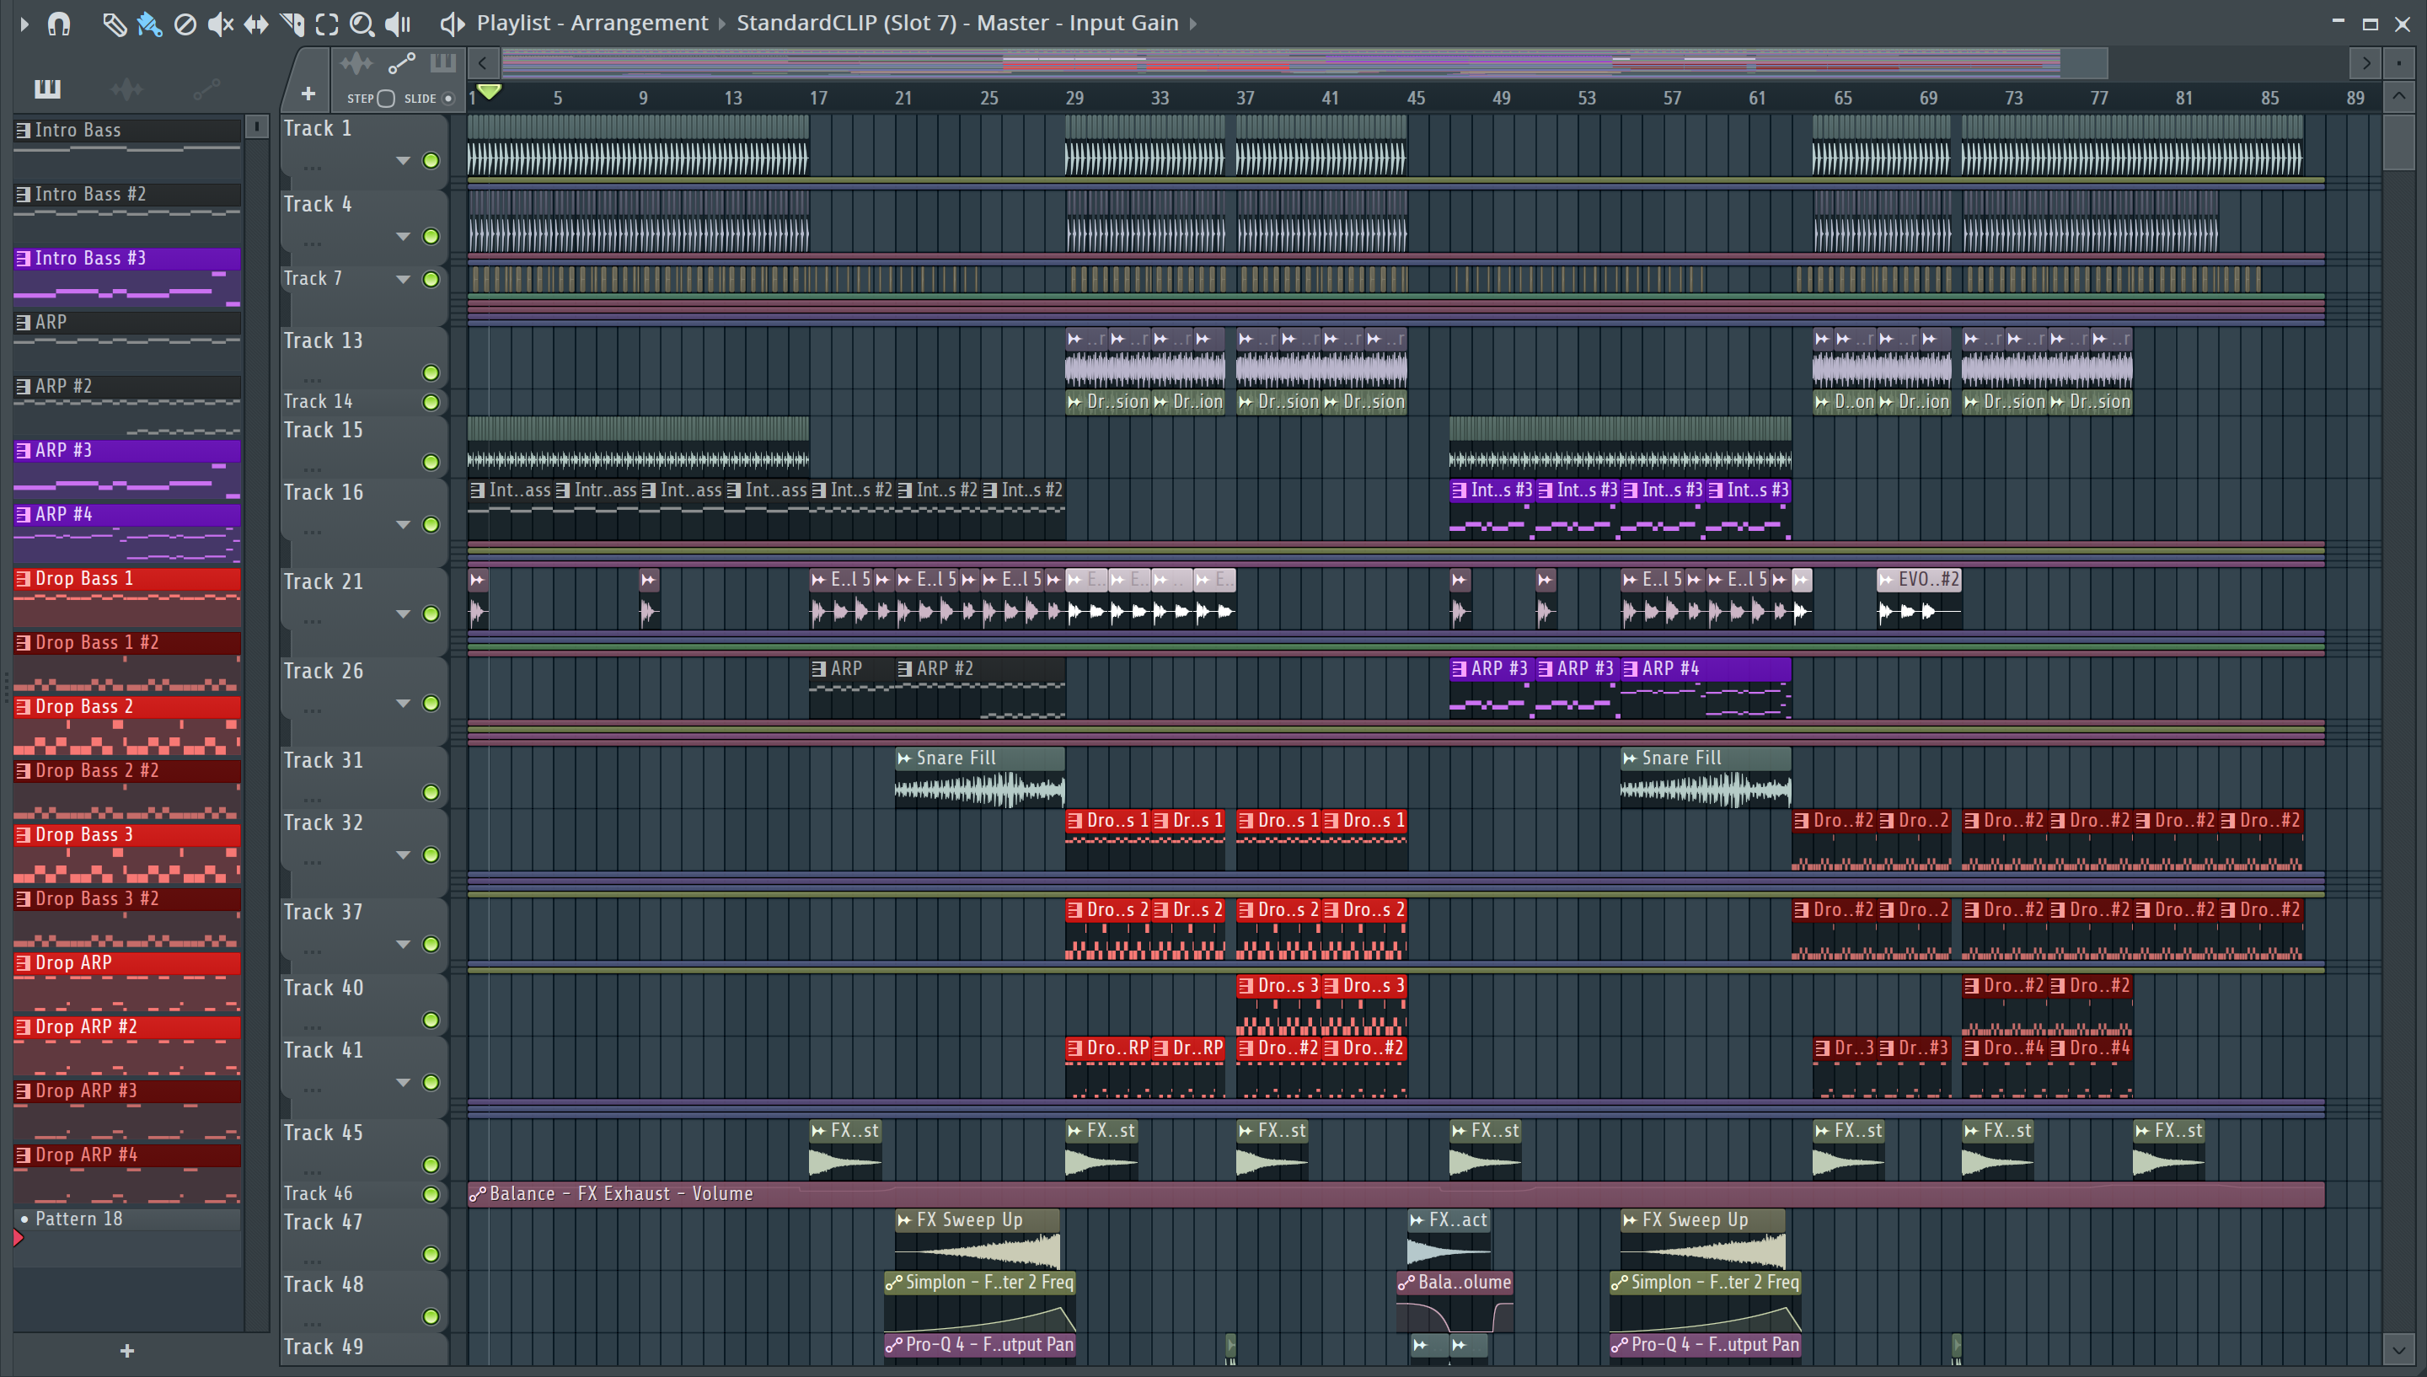Click the vertical scrollbar thumb
2427x1377 pixels.
point(2398,142)
